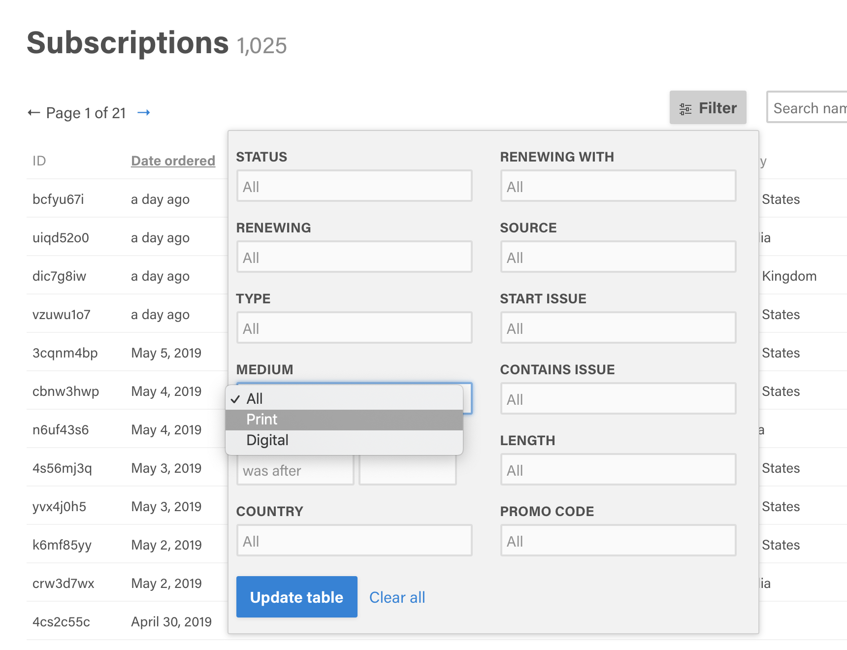
Task: Open the Length filter dropdown
Action: pos(618,470)
